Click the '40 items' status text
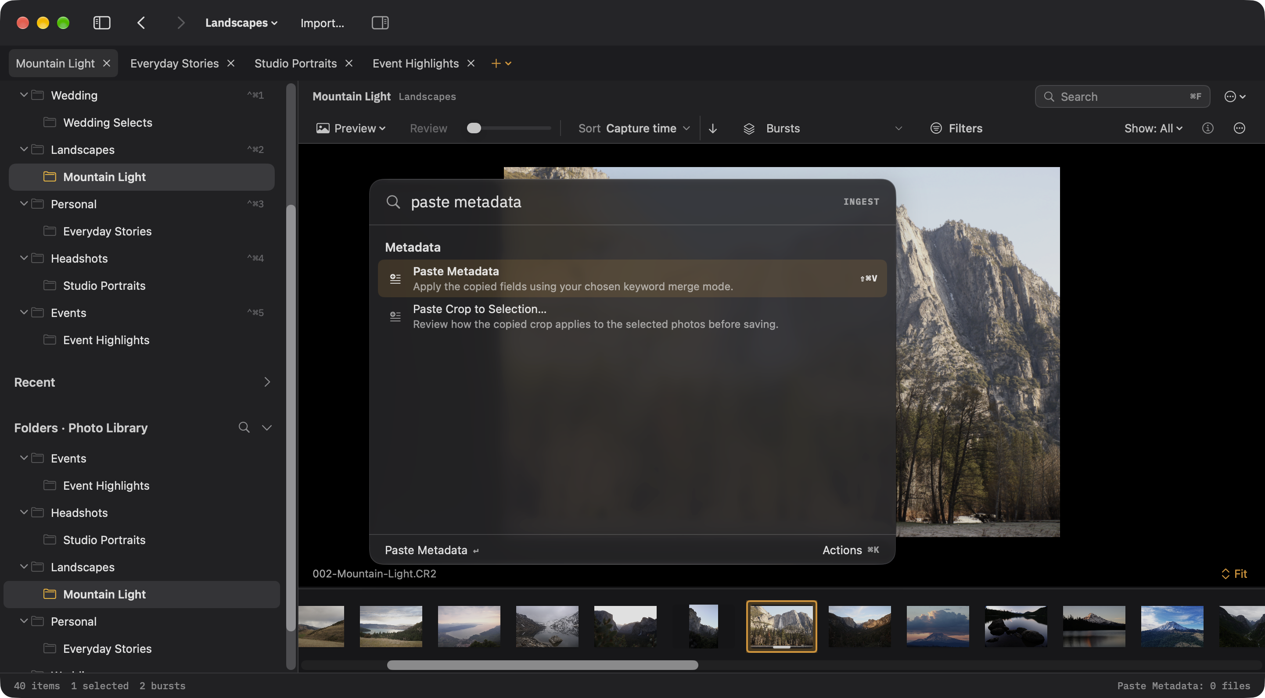1265x698 pixels. (37, 686)
